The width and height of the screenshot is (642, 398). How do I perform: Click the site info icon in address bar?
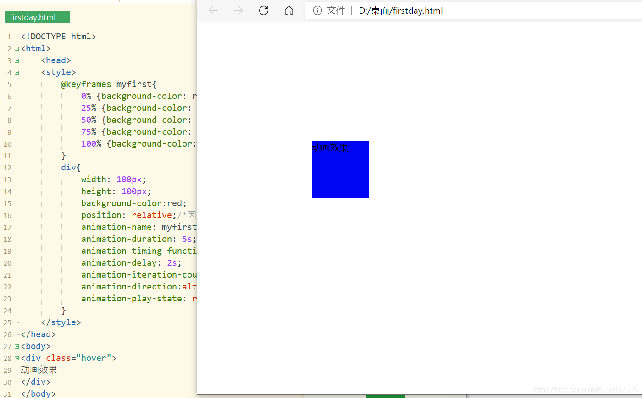(x=317, y=11)
